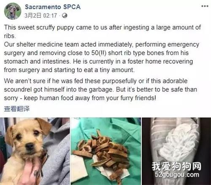Click the public globe privacy icon
Image resolution: width=211 pixels, height=185 pixels.
[65, 16]
